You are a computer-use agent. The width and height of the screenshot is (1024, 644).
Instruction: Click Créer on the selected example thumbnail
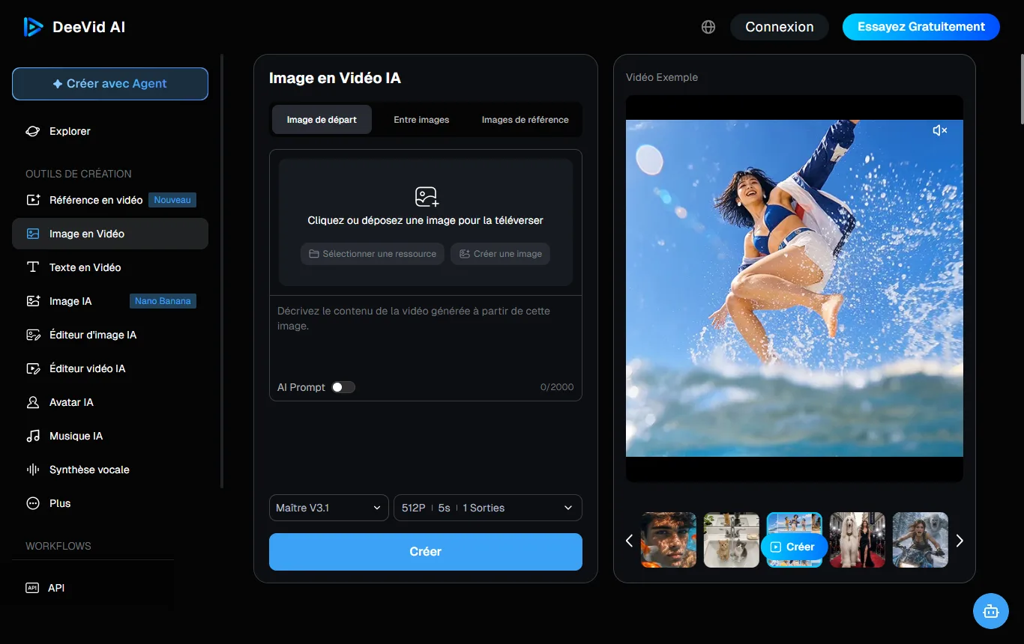coord(794,547)
